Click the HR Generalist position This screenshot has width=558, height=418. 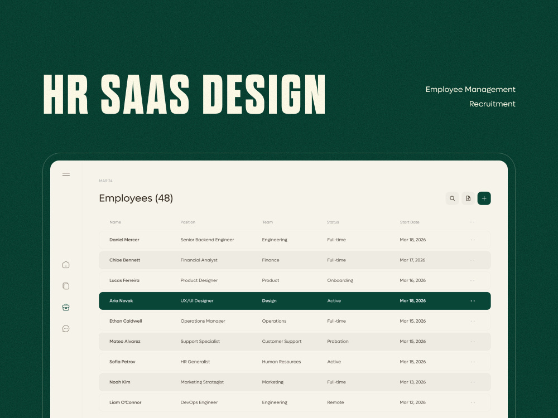(x=195, y=362)
